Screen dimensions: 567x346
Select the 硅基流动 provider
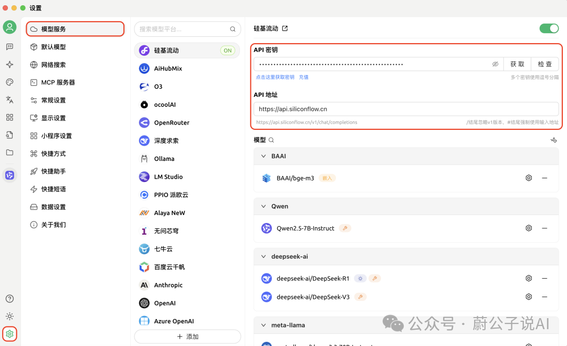click(x=187, y=50)
